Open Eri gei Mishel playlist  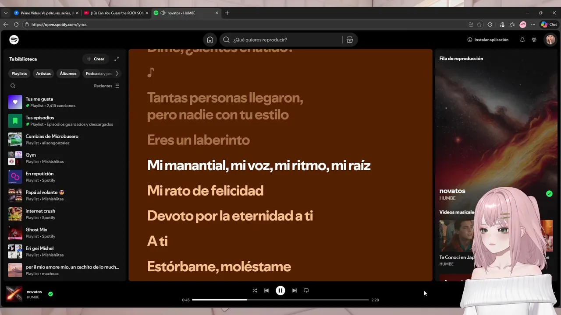pos(64,252)
